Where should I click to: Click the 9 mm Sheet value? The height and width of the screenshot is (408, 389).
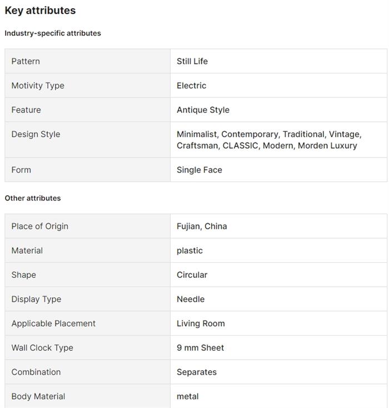point(200,348)
